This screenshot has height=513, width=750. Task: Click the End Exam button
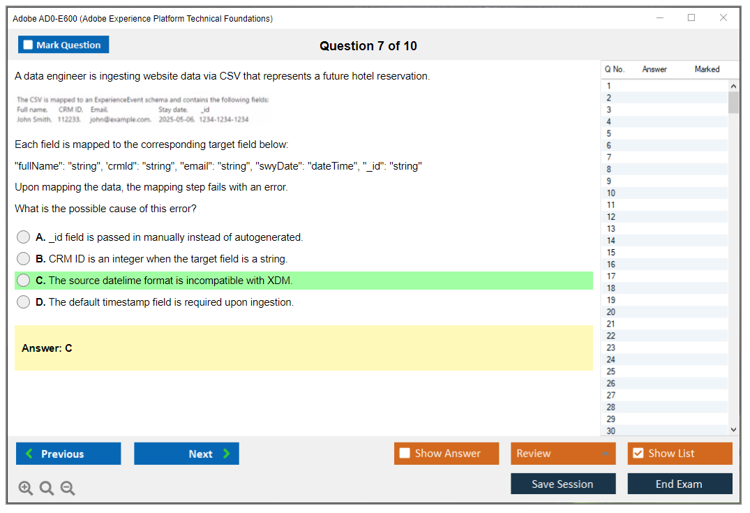pos(680,484)
